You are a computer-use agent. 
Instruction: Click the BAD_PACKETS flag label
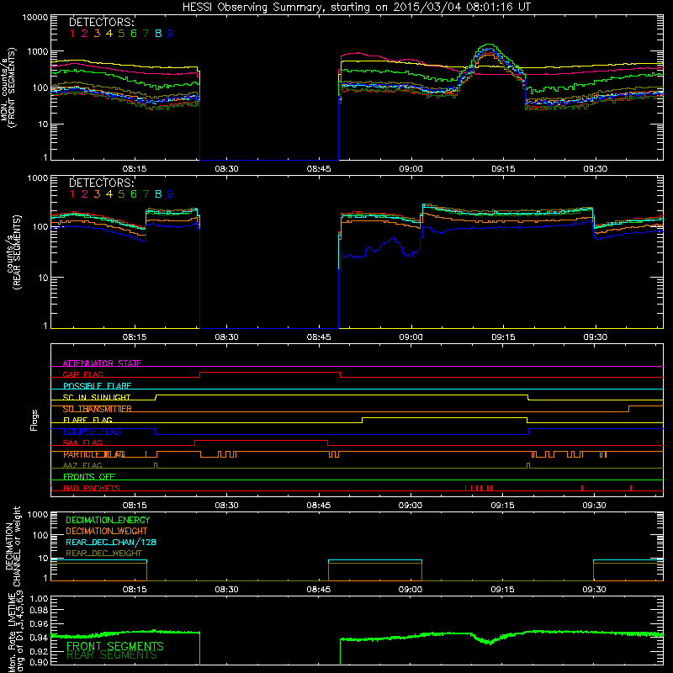click(92, 488)
